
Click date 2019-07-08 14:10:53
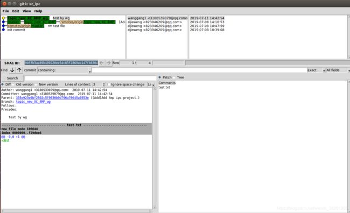(x=207, y=22)
